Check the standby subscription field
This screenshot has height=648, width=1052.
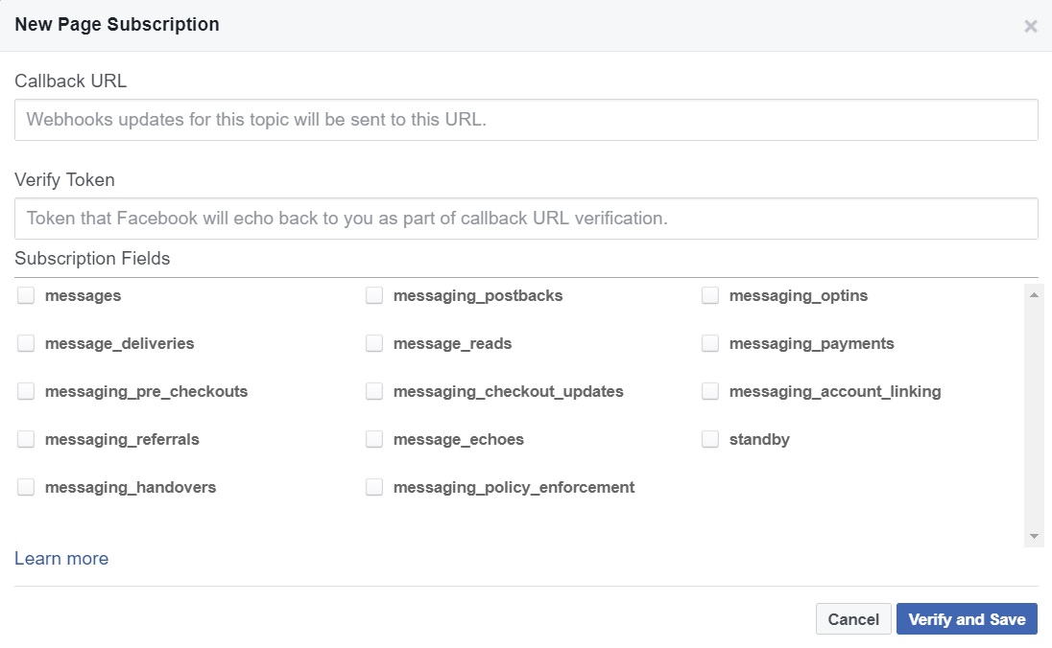tap(710, 439)
